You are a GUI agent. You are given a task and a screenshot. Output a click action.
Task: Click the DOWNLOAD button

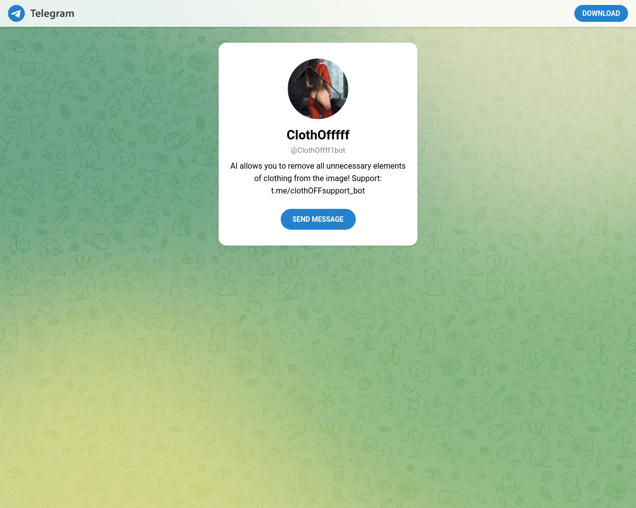(x=601, y=13)
